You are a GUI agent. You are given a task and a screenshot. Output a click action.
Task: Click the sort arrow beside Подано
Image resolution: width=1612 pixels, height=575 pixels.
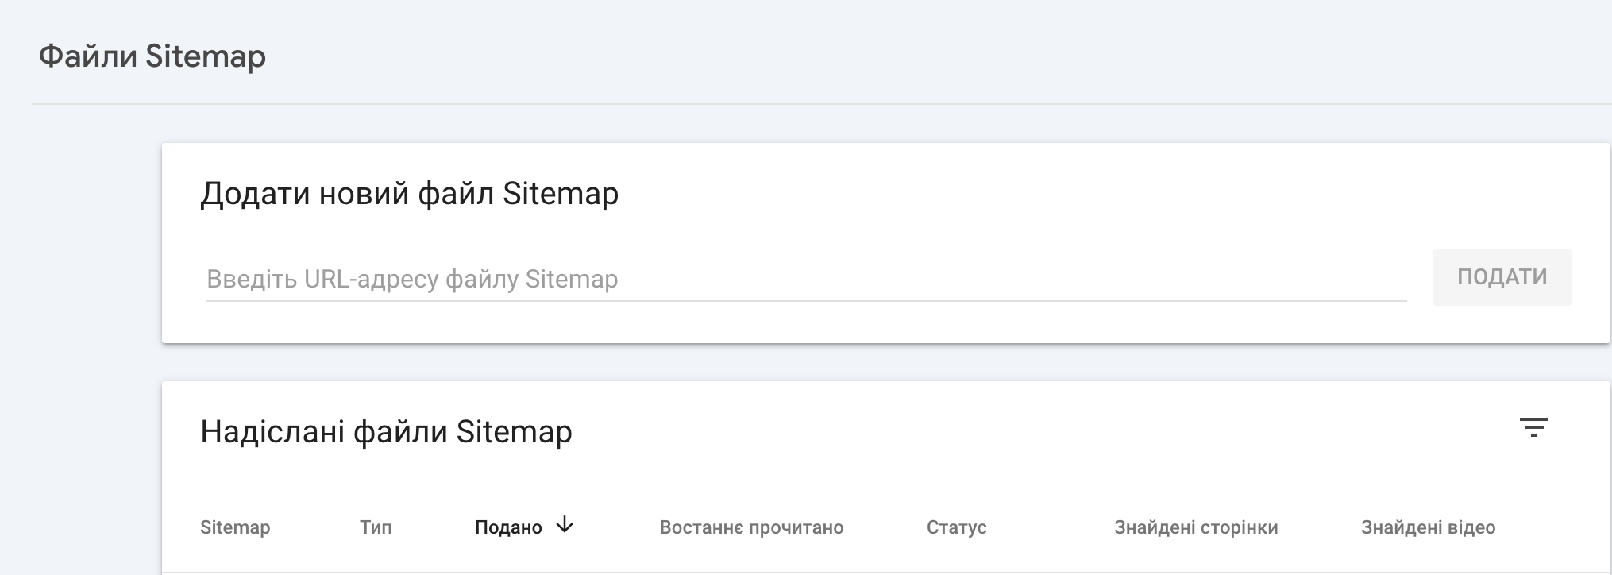565,525
